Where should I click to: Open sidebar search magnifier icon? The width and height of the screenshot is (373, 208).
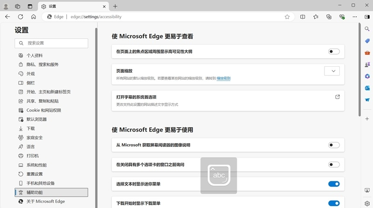pos(367,29)
